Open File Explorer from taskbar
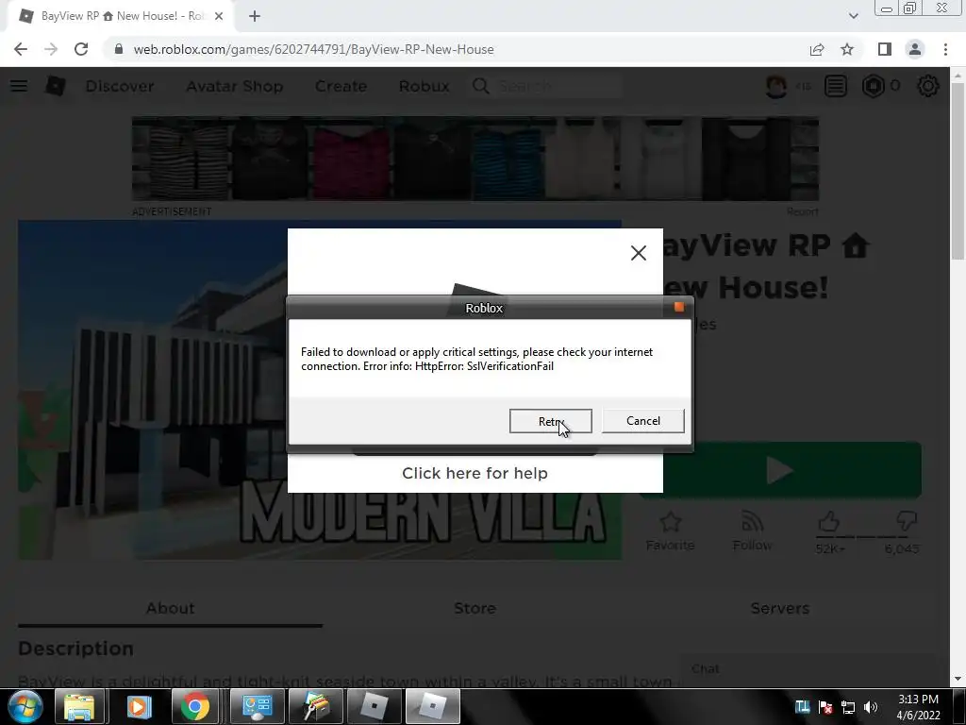 click(x=80, y=706)
